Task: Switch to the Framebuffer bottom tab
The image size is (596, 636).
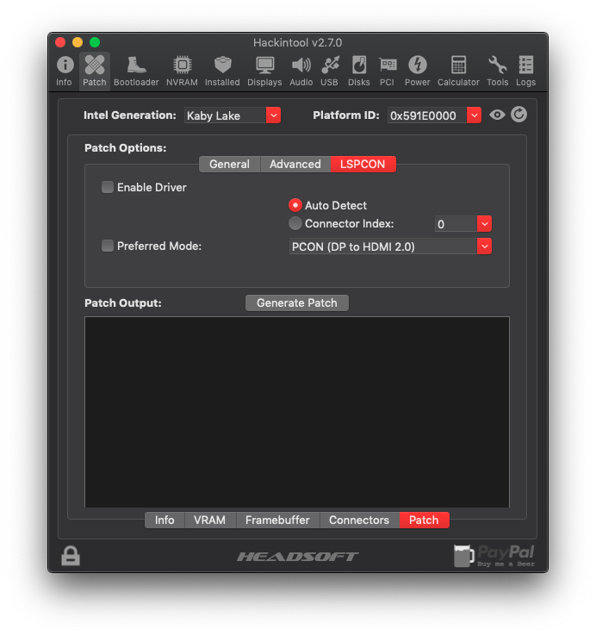Action: click(277, 520)
